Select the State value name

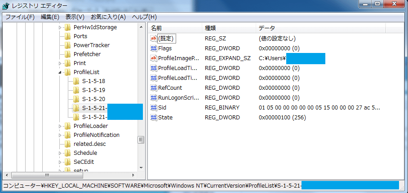click(165, 118)
